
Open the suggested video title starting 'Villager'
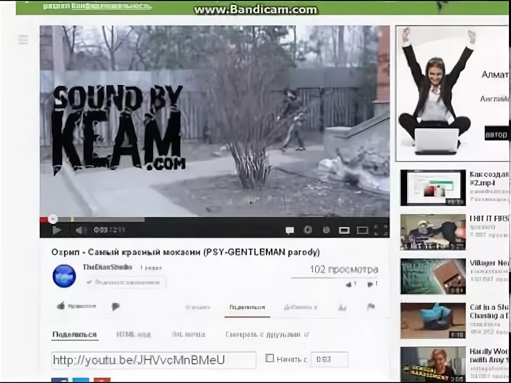[489, 262]
